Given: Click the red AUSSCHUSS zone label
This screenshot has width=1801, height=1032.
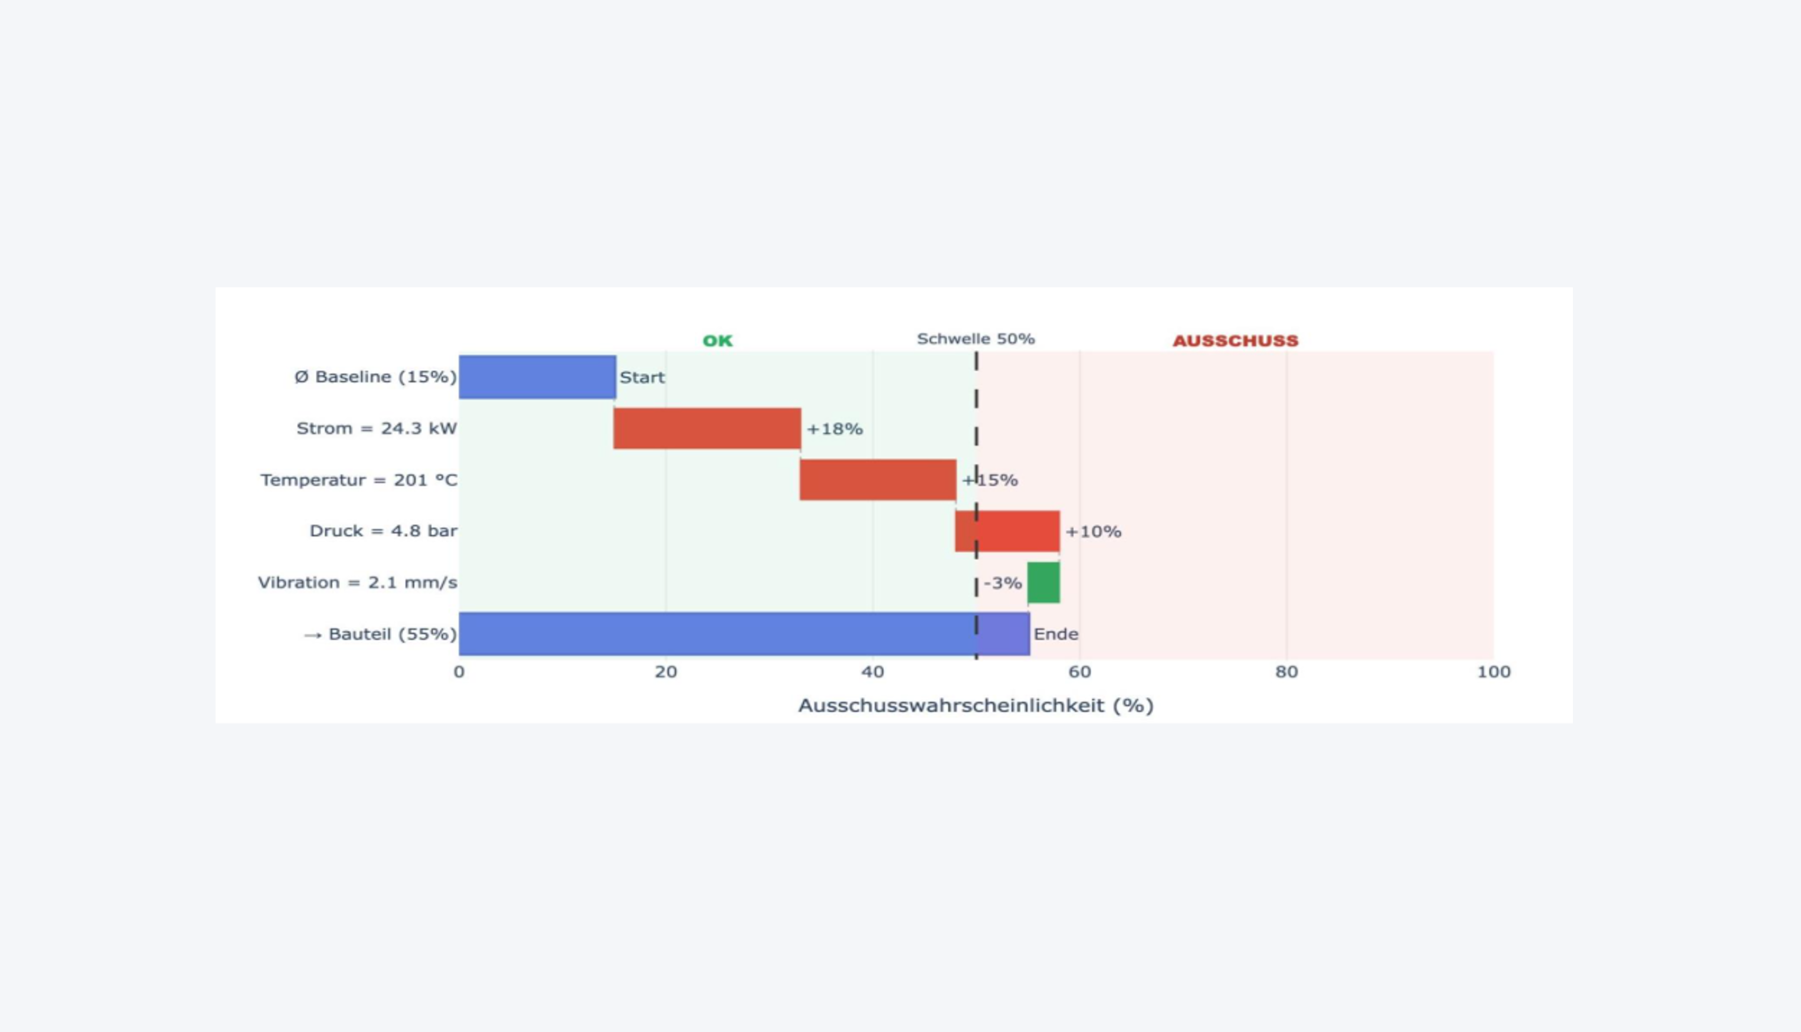Looking at the screenshot, I should (x=1236, y=341).
